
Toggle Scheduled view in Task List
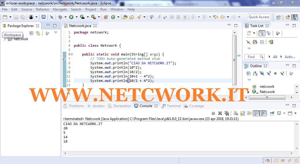[269, 33]
